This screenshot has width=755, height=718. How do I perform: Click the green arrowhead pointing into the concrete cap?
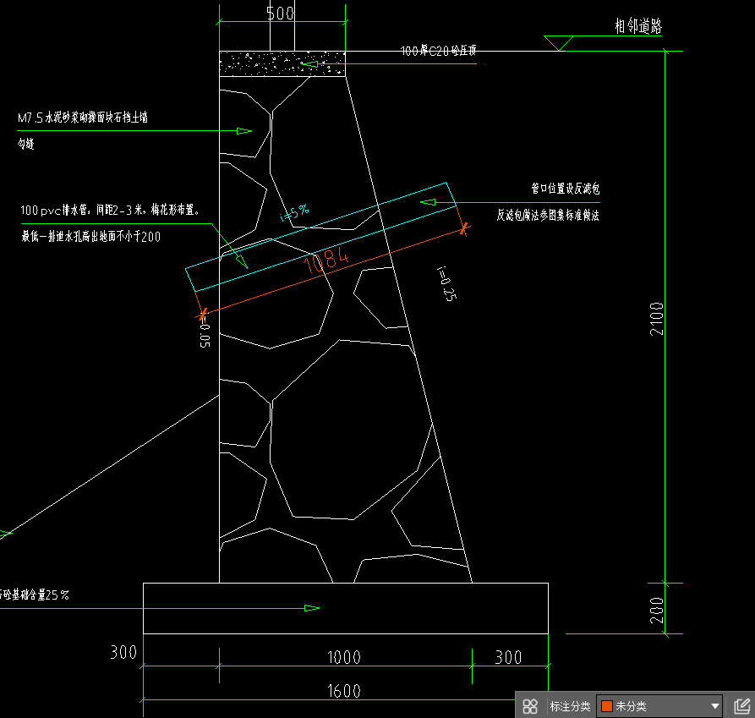pyautogui.click(x=309, y=63)
